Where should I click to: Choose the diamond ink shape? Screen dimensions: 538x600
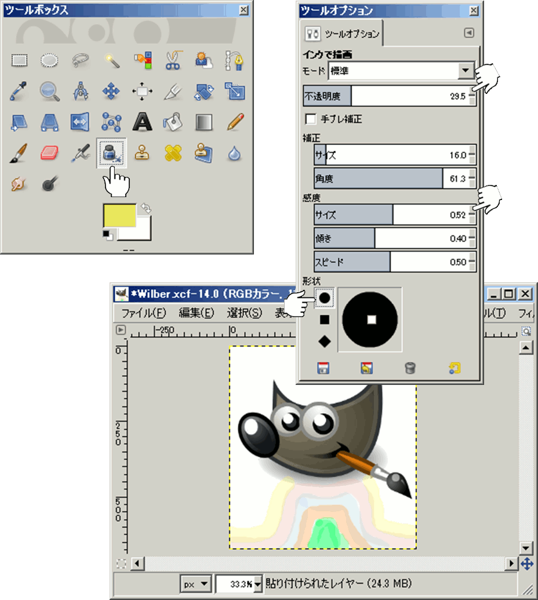click(325, 341)
